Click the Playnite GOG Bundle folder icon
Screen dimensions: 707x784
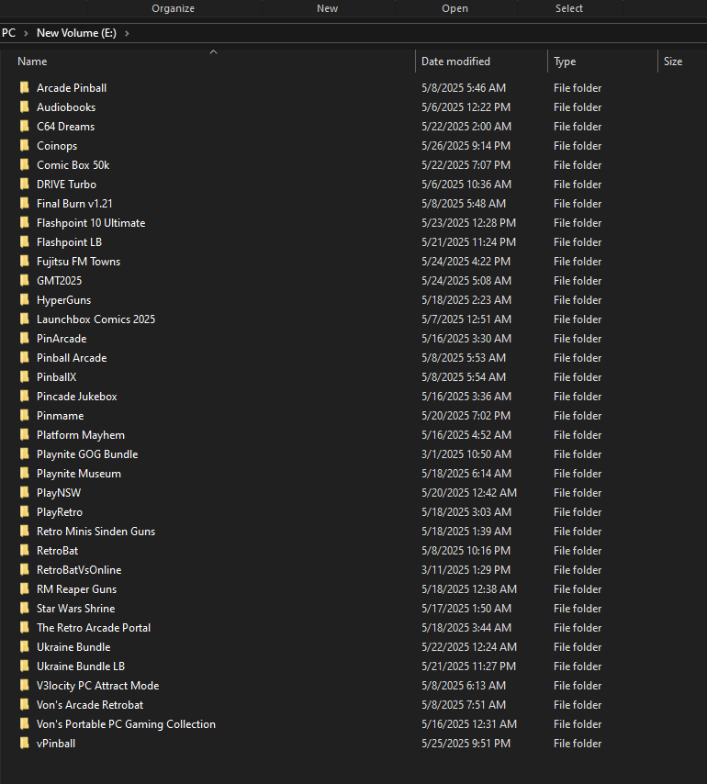24,454
